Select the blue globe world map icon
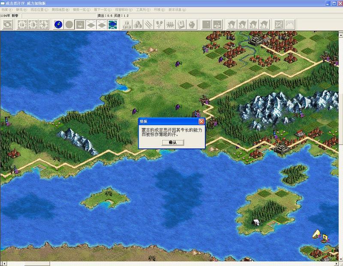The width and height of the screenshot is (343, 266). point(58,24)
